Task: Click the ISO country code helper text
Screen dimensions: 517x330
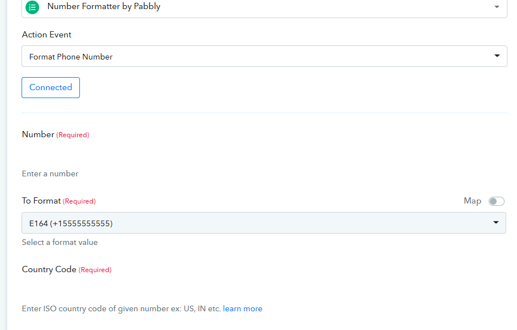Action: pos(121,308)
